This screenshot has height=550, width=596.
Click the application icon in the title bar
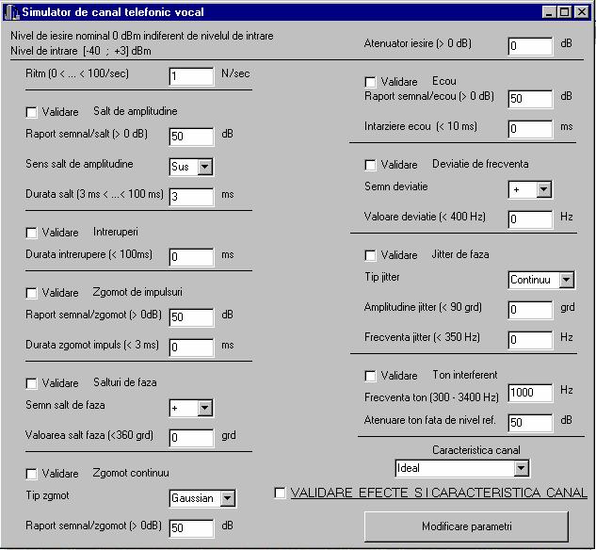(11, 12)
